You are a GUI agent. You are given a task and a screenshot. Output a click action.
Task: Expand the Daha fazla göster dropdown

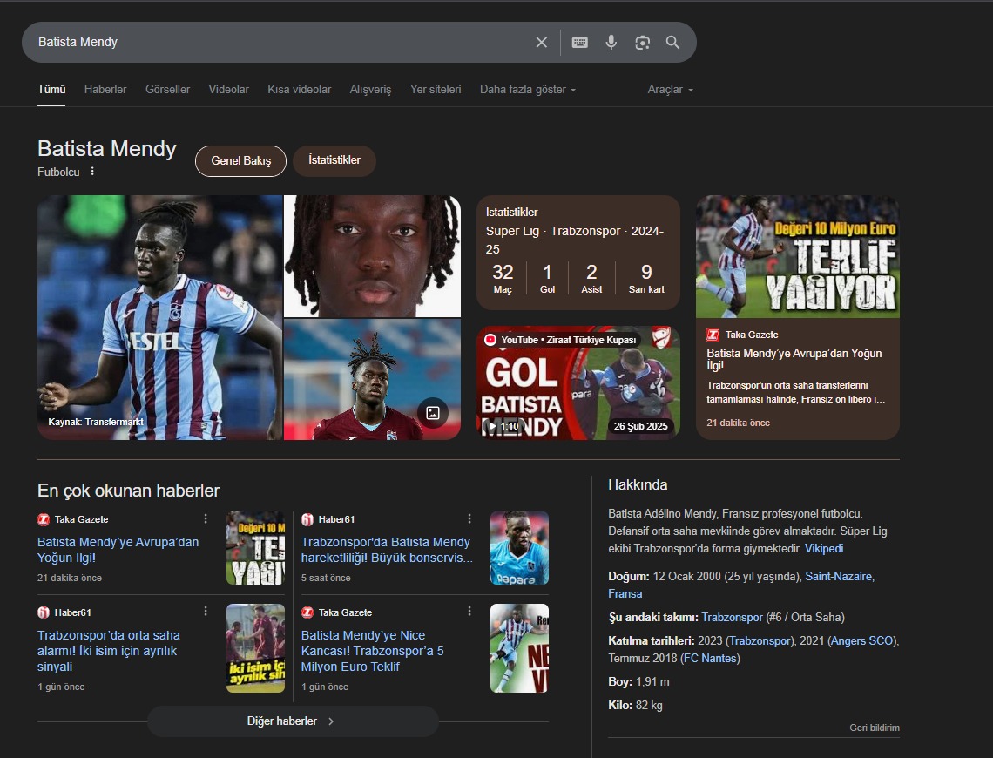pos(528,89)
